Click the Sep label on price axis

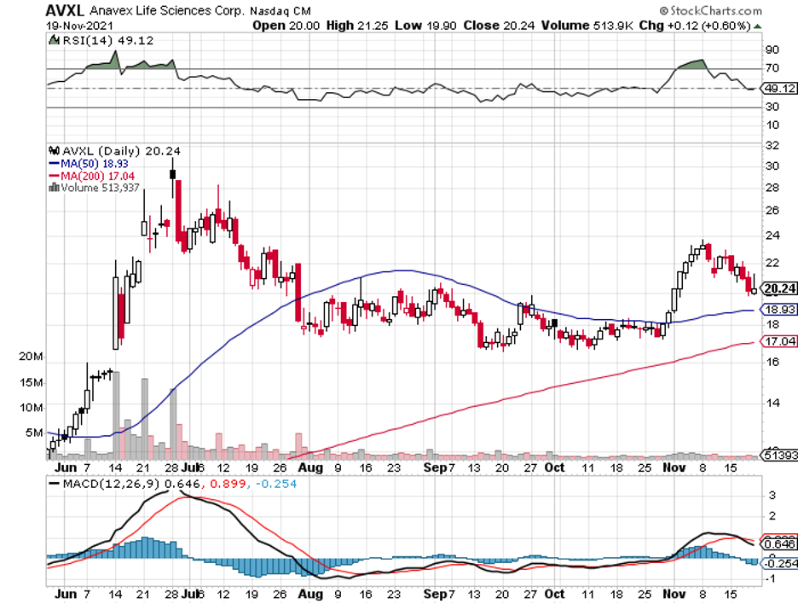click(x=436, y=468)
